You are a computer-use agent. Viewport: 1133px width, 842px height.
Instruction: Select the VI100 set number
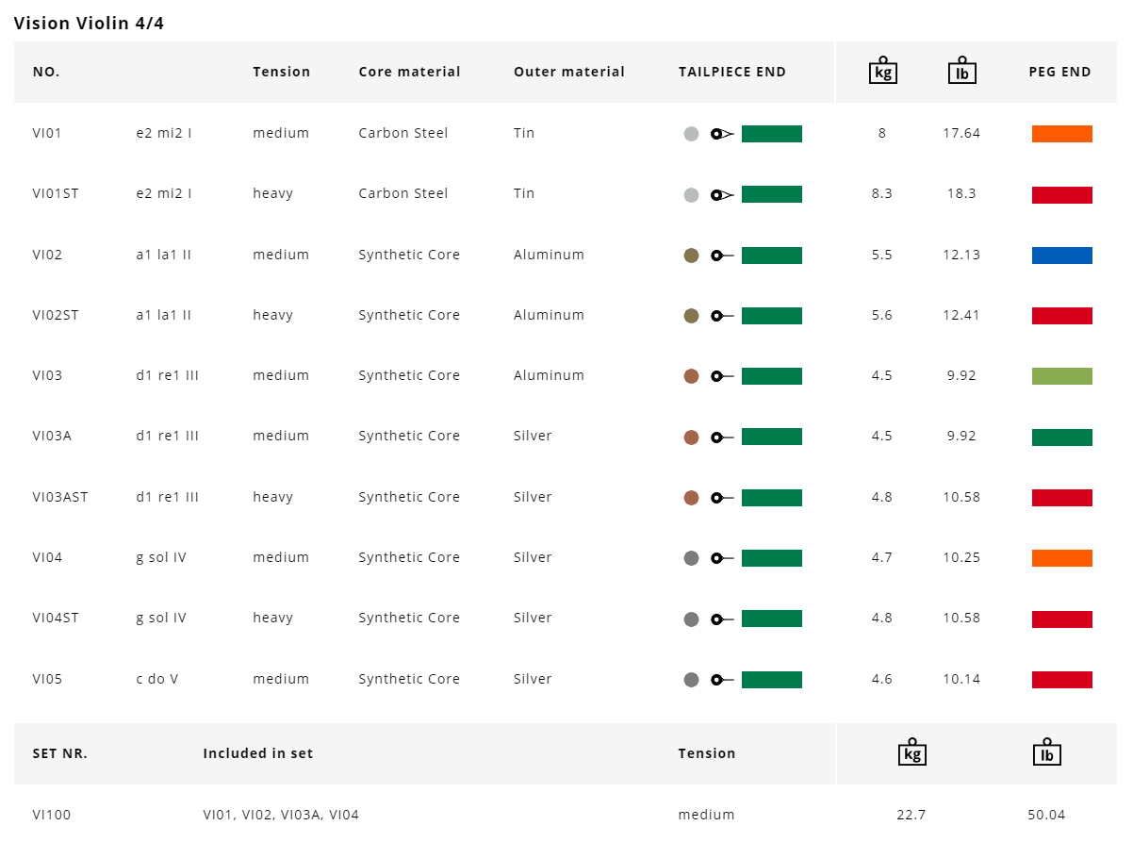(51, 815)
